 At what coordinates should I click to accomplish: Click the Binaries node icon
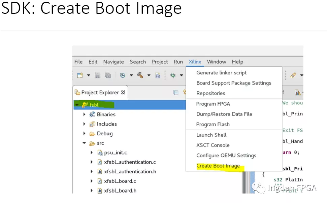click(92, 114)
